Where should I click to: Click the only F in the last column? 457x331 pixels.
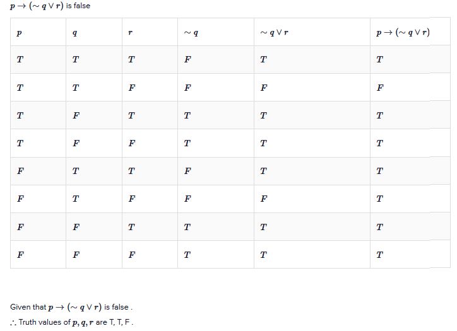coord(379,88)
